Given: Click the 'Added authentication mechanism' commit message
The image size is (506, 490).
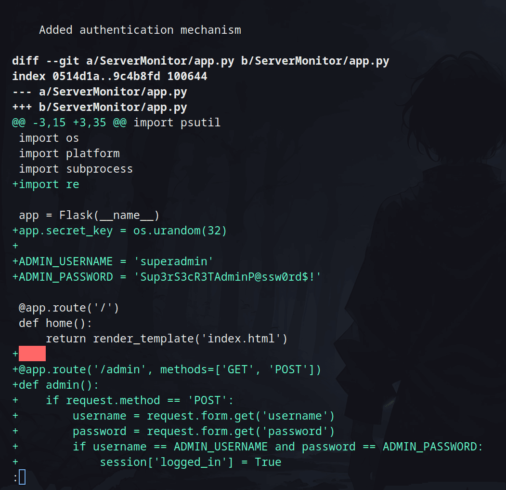Looking at the screenshot, I should [140, 30].
